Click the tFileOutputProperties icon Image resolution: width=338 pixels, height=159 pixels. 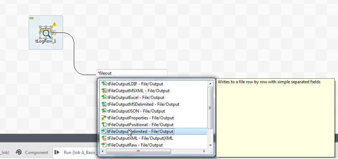tap(104, 118)
